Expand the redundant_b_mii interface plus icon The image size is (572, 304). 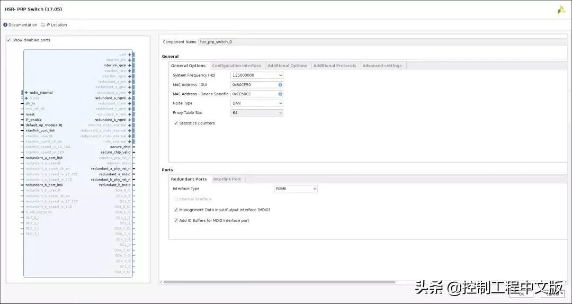click(130, 104)
